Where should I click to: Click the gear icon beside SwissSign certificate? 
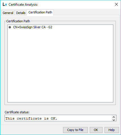coord(10,27)
